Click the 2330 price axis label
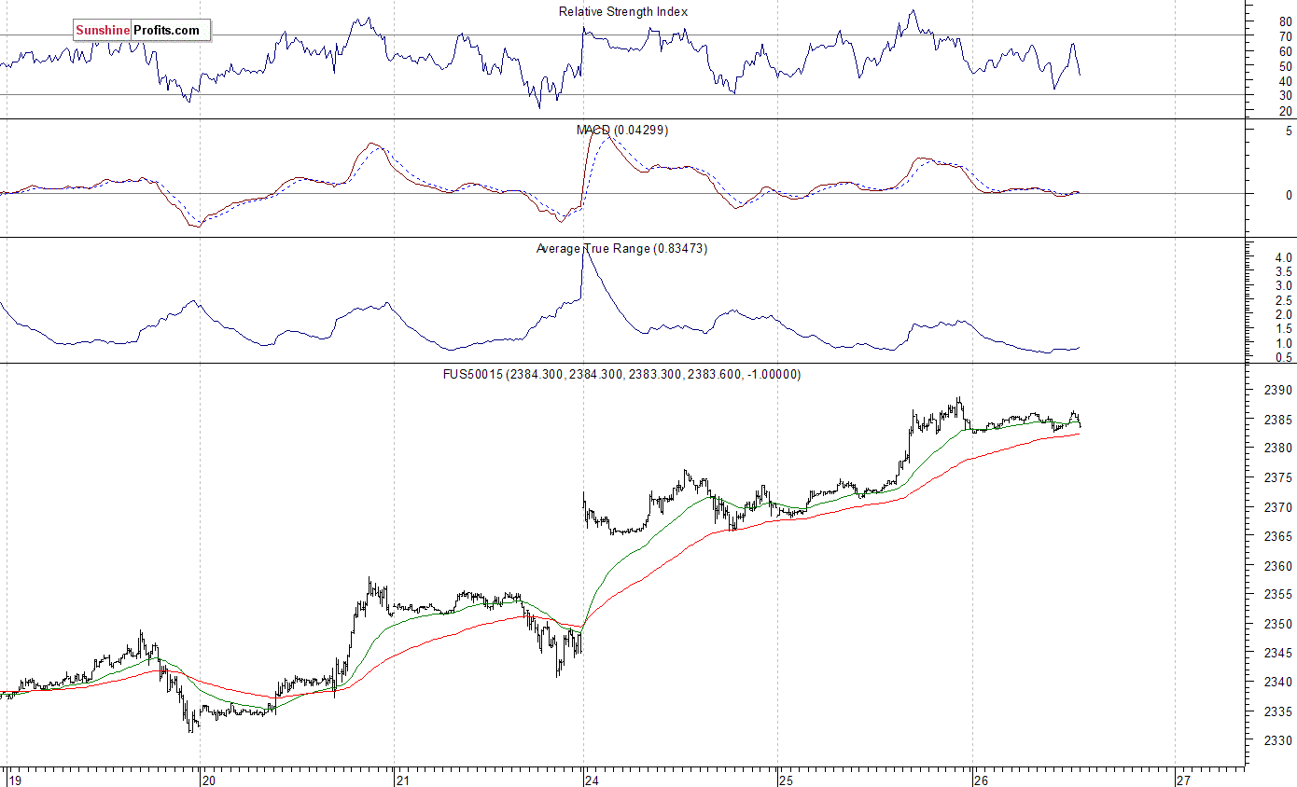The width and height of the screenshot is (1297, 787). pos(1280,742)
